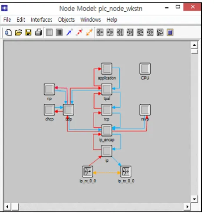Viewport: 214px width, 214px height.
Task: Select the red Create Statistic Wire tool
Action: 79,32
